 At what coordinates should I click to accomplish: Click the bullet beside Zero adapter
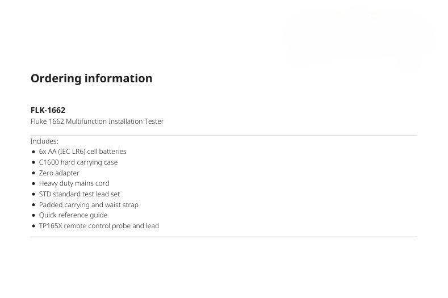(34, 173)
